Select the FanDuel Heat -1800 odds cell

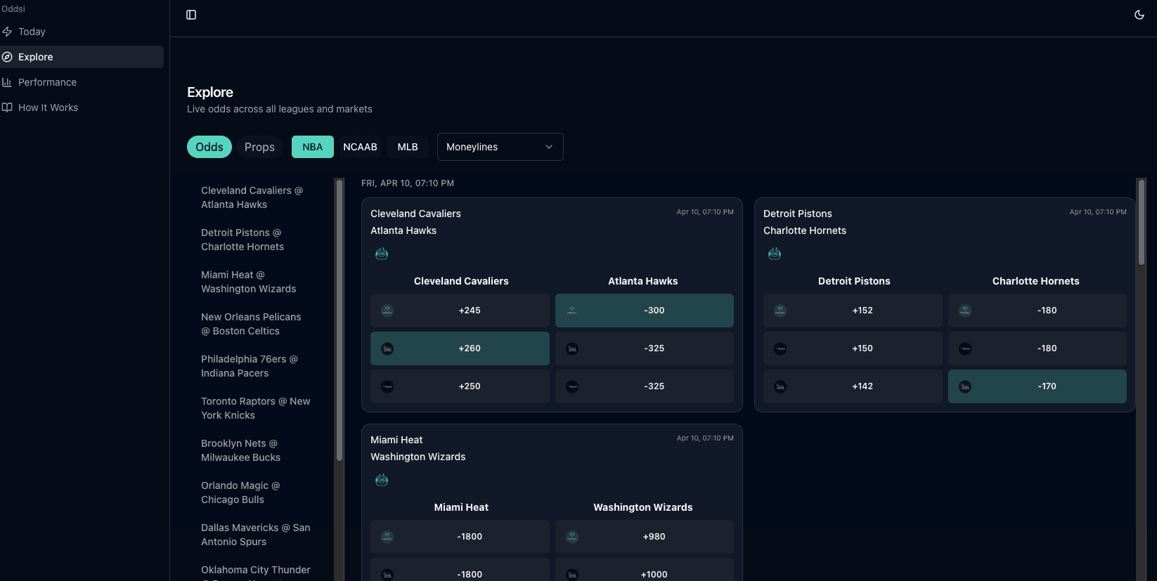coord(460,537)
